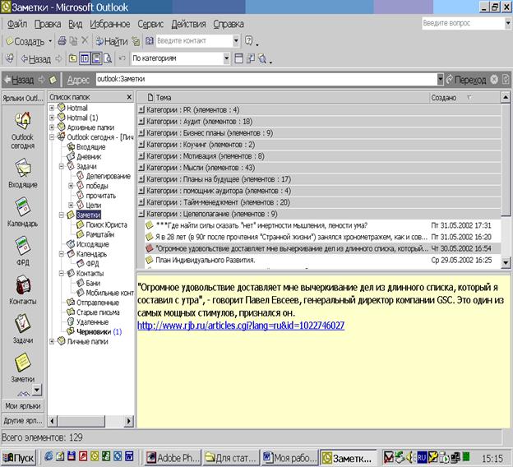The image size is (513, 467).
Task: Open the address book icon
Action: 150,41
